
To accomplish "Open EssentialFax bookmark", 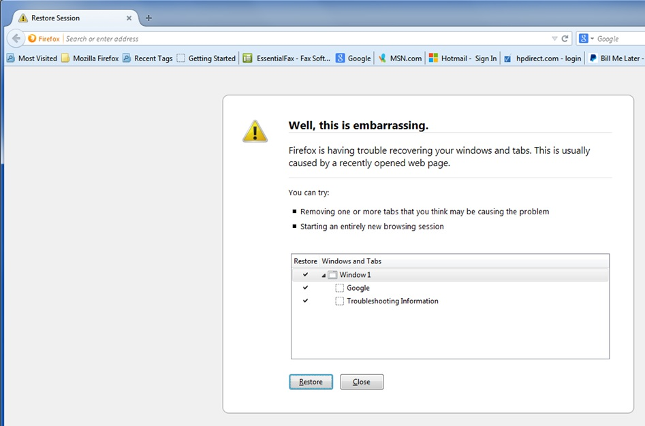I will pos(286,59).
